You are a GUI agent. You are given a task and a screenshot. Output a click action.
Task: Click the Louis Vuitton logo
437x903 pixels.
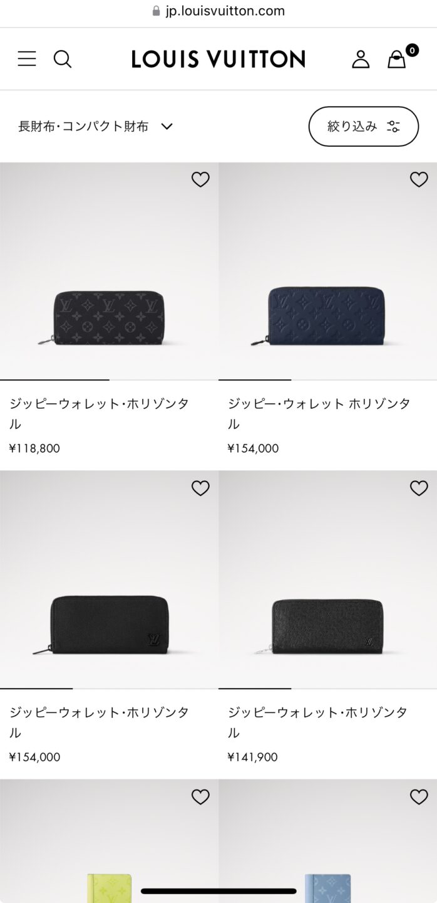(218, 59)
